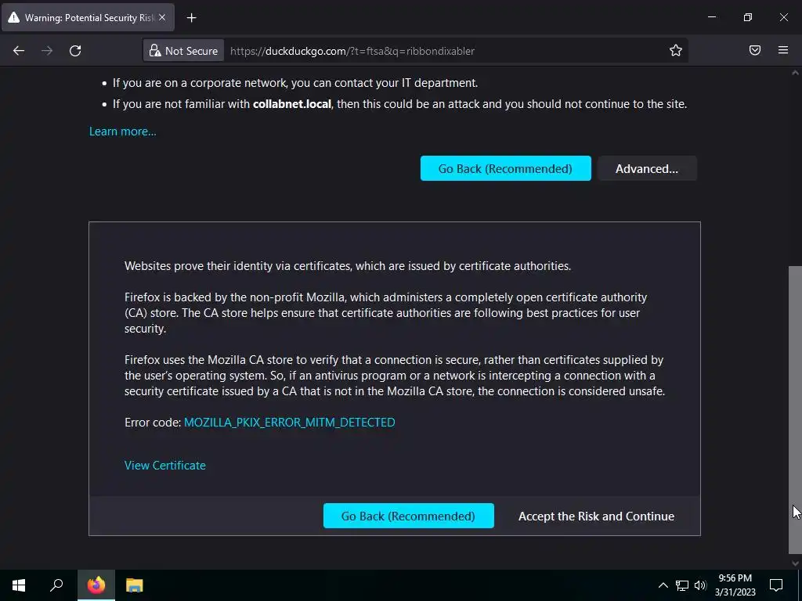Viewport: 802px width, 601px height.
Task: Go back one page with back arrow
Action: [x=19, y=51]
